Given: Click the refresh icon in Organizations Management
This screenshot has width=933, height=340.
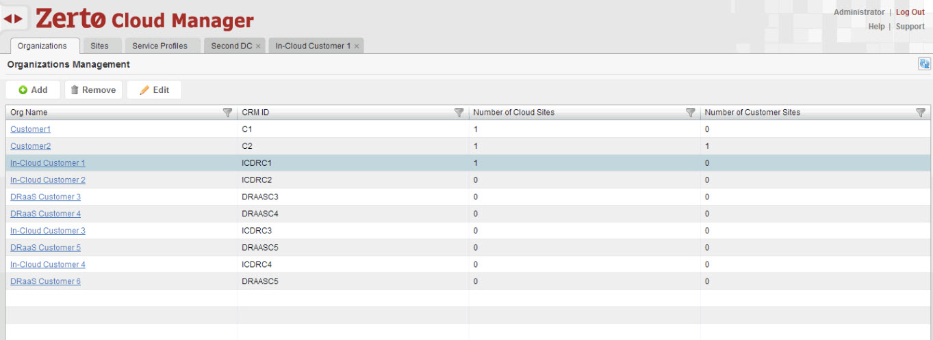Looking at the screenshot, I should coord(924,64).
